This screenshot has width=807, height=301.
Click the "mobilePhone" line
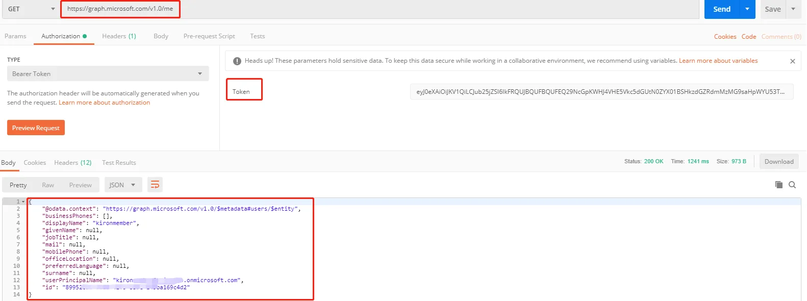(75, 252)
